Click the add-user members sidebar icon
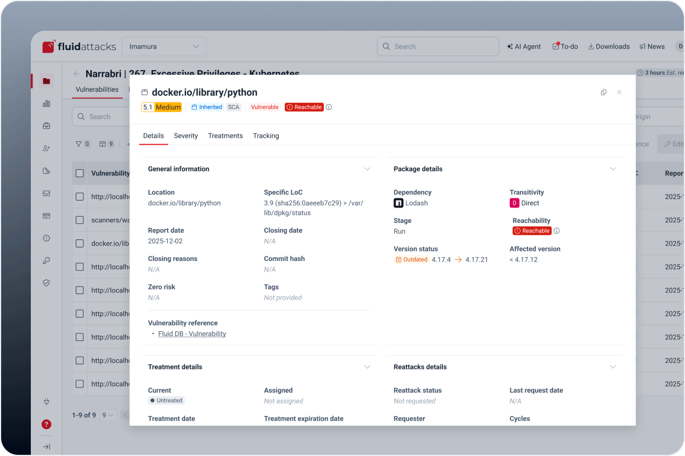The height and width of the screenshot is (456, 685). pos(46,148)
